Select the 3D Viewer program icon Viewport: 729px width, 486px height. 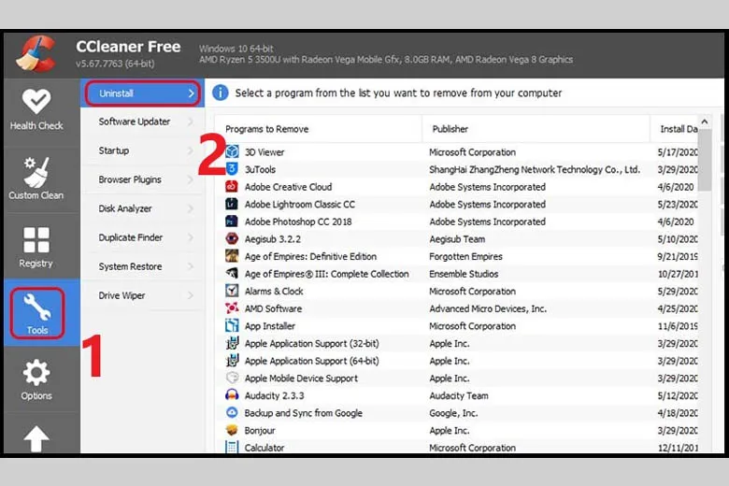[x=232, y=151]
